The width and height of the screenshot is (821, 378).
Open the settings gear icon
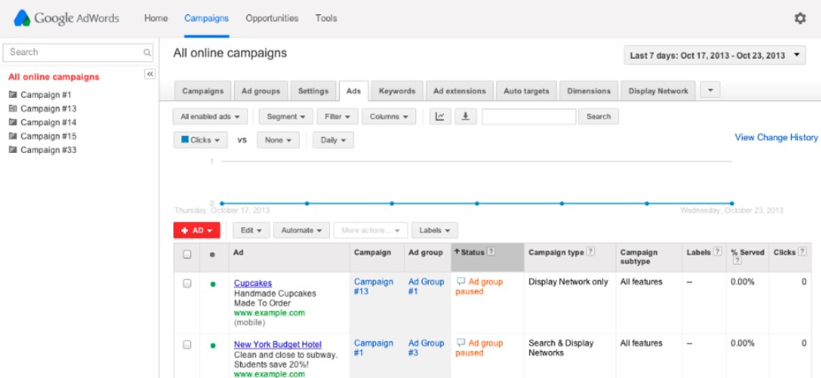[800, 18]
